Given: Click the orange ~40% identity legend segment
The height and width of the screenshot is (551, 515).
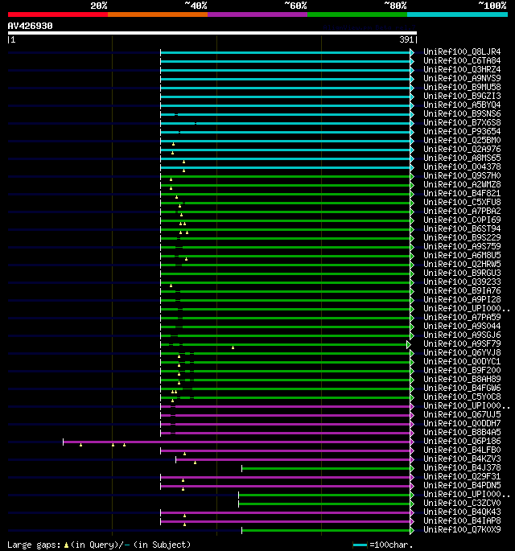Looking at the screenshot, I should [x=158, y=14].
